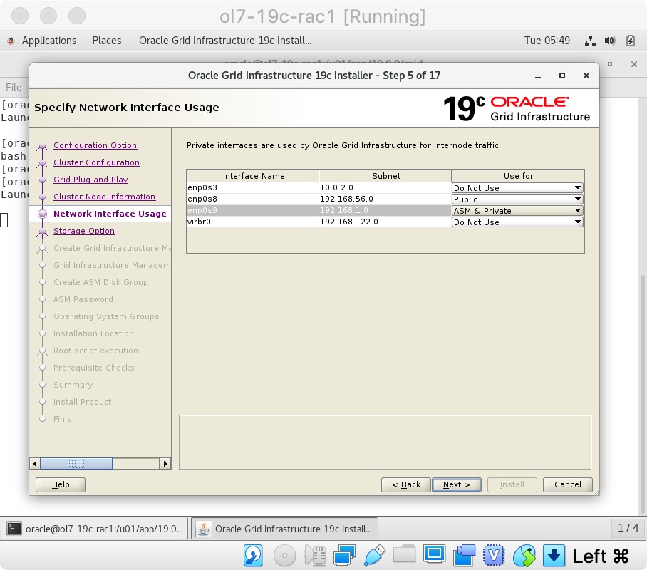647x570 pixels.
Task: Click the VirtualBox shared folders icon
Action: click(405, 555)
